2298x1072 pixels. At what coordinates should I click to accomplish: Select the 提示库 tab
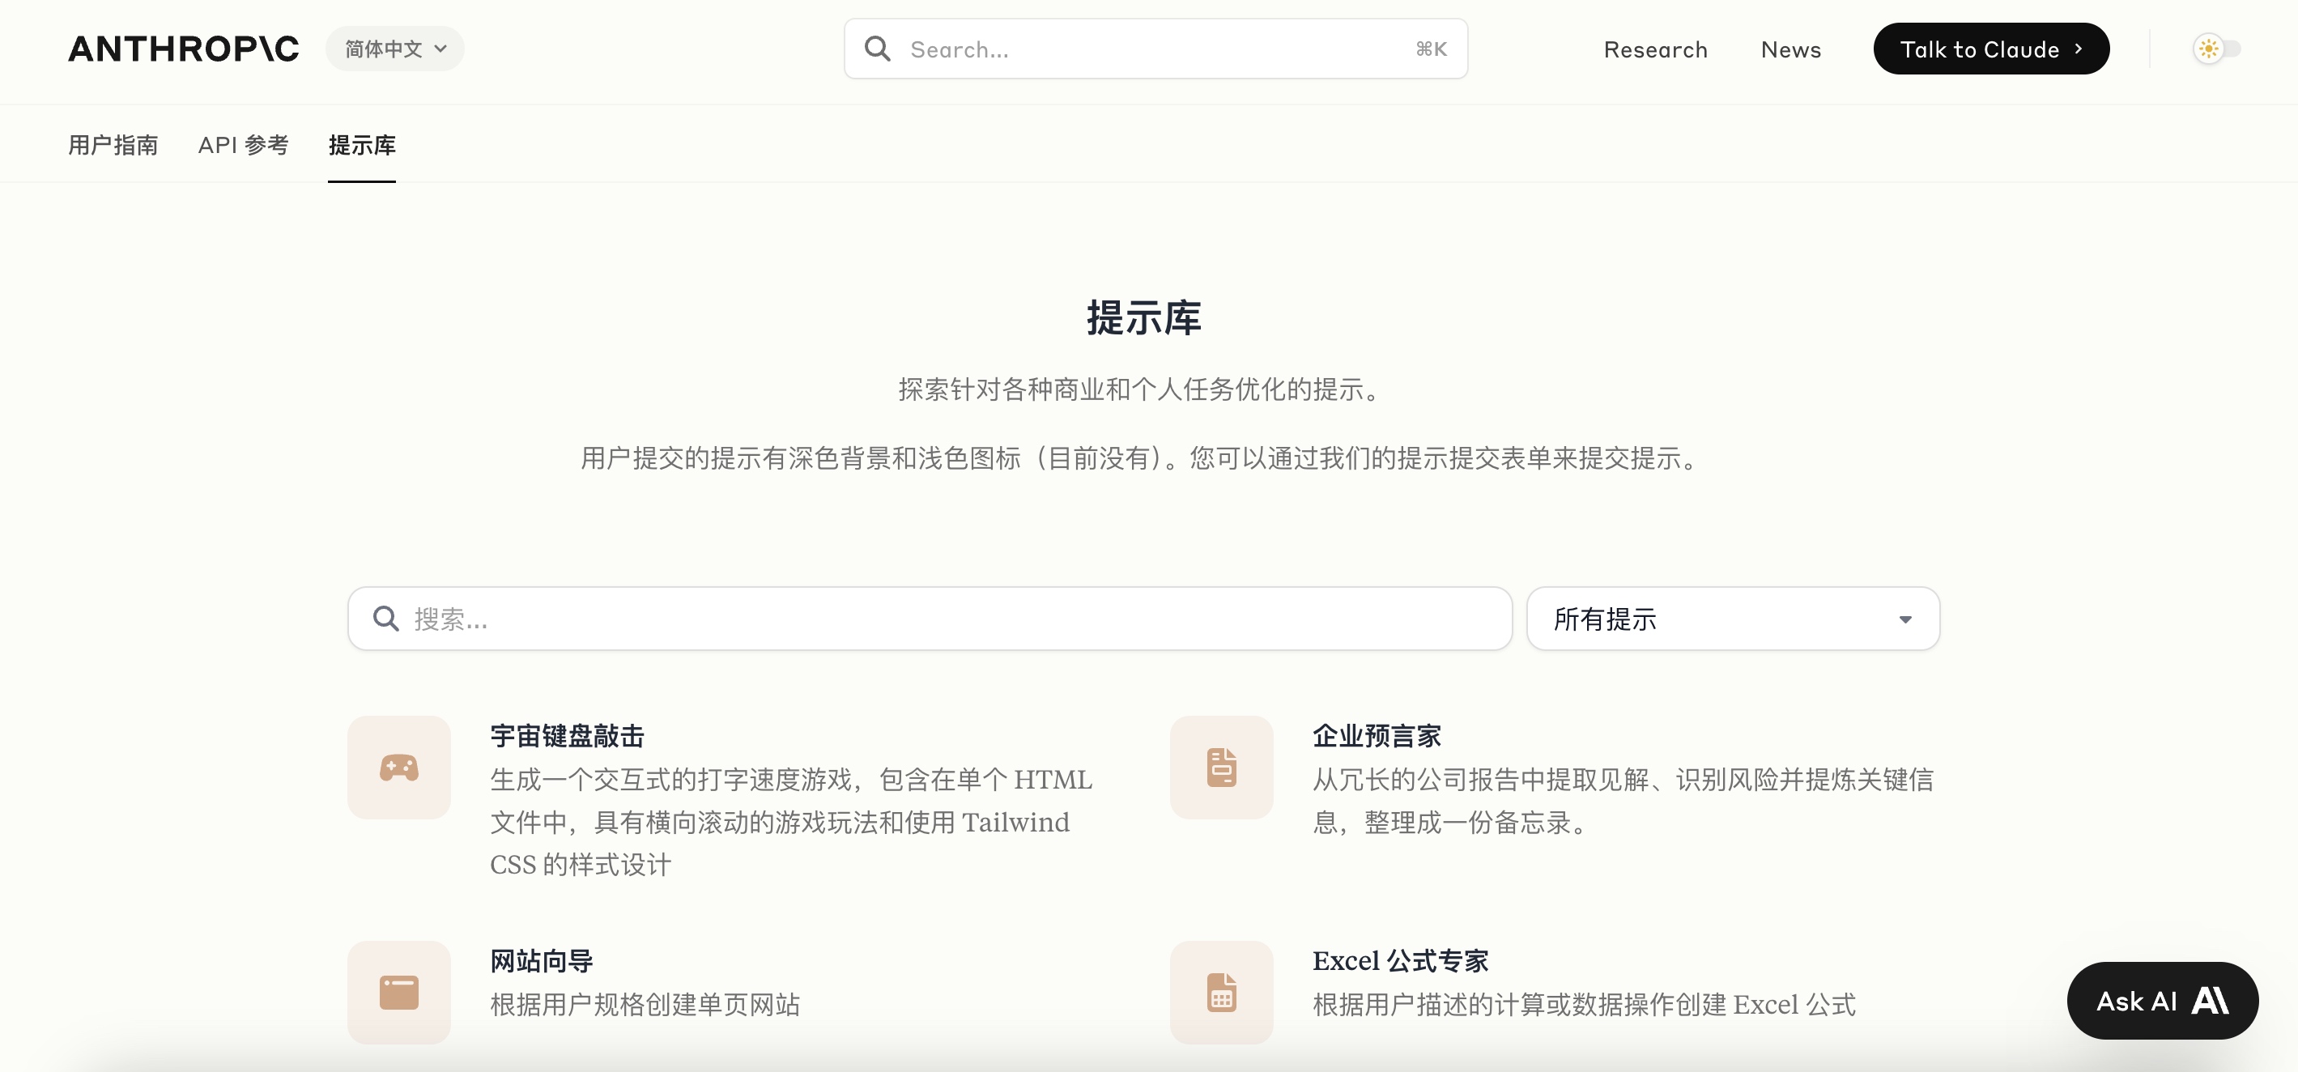tap(361, 146)
